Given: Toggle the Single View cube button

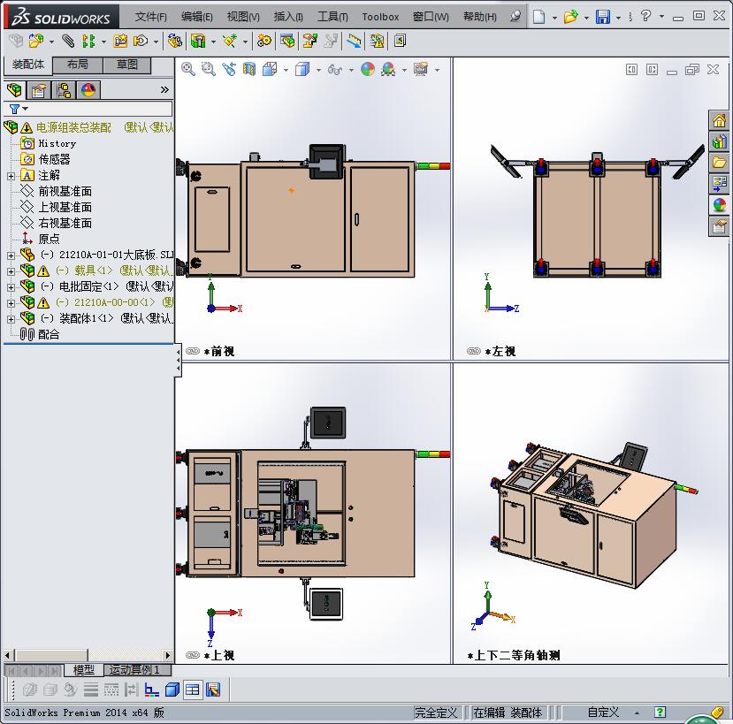Looking at the screenshot, I should pos(172,690).
